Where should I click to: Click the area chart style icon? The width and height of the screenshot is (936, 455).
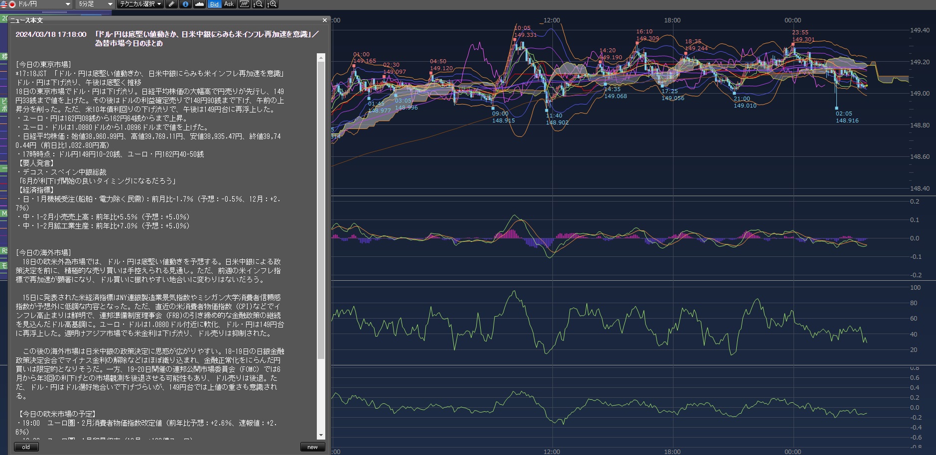(199, 4)
